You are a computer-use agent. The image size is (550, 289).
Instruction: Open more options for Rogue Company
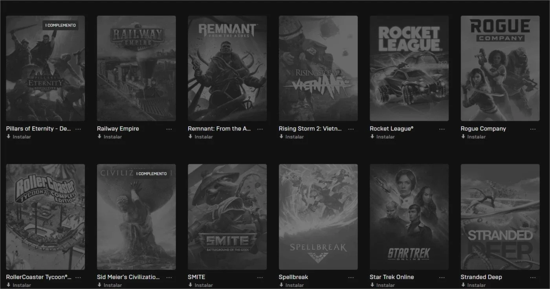coord(533,129)
